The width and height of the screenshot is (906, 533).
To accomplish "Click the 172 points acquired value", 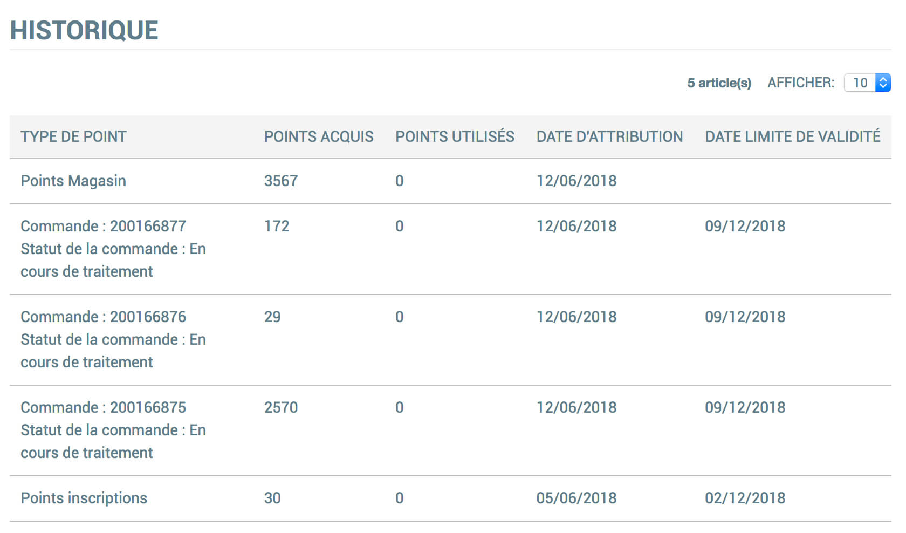I will 277,226.
